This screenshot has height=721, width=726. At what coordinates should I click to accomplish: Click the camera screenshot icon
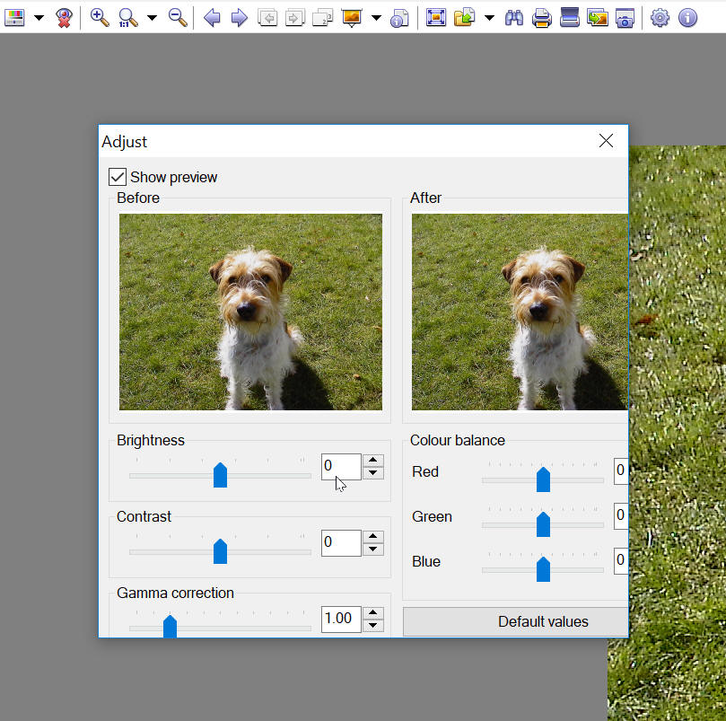[625, 17]
